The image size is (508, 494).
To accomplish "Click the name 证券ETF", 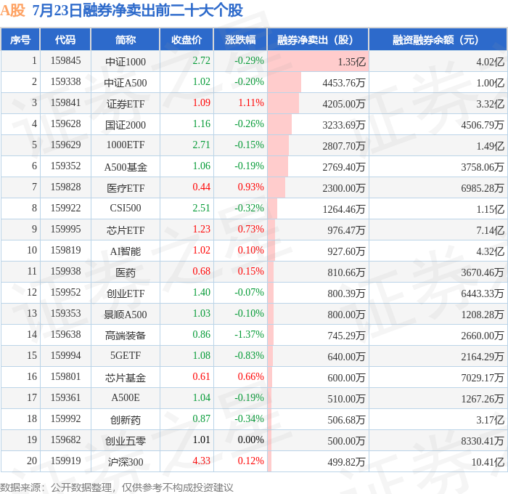I will pos(126,104).
